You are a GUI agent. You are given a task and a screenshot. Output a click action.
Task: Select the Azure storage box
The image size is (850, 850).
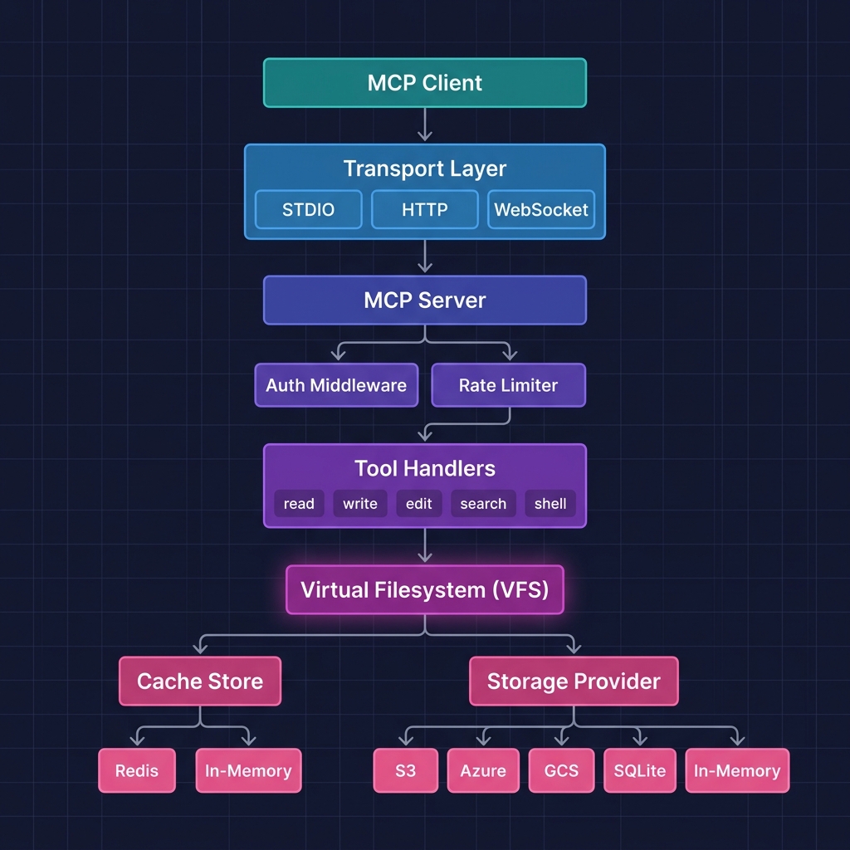[483, 771]
